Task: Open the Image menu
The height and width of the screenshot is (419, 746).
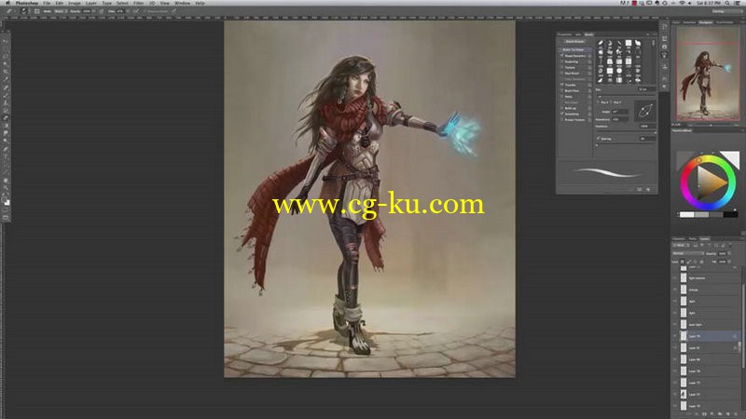Action: click(x=75, y=3)
